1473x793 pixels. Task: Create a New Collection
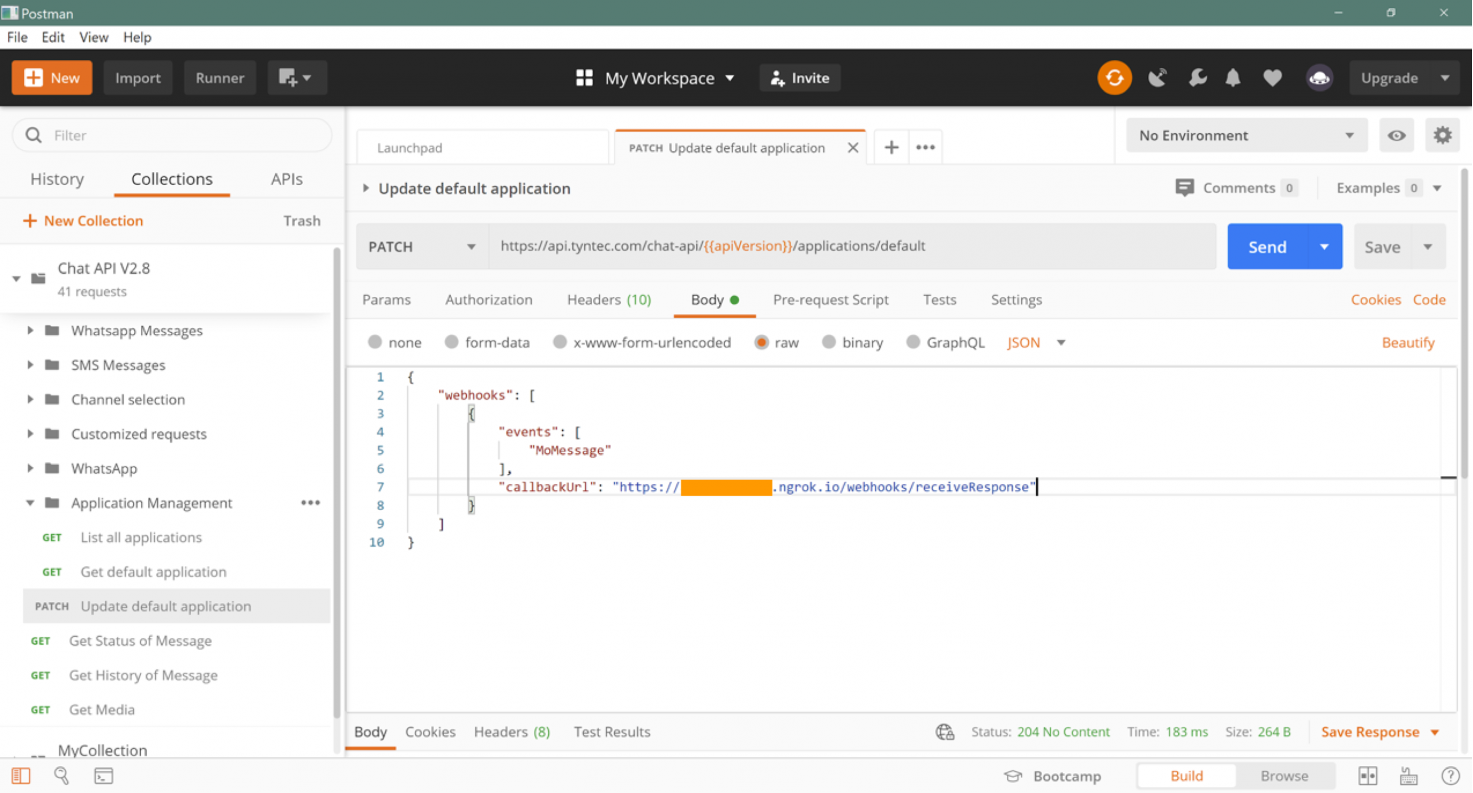tap(83, 221)
